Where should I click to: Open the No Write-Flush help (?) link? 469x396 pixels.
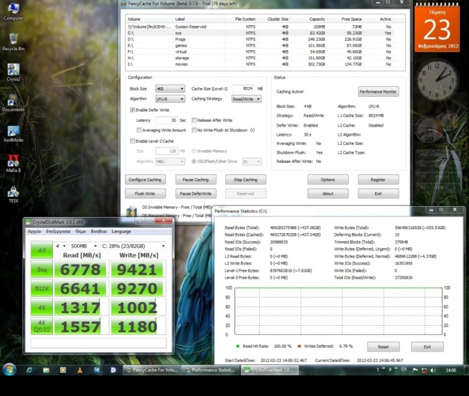pos(252,130)
